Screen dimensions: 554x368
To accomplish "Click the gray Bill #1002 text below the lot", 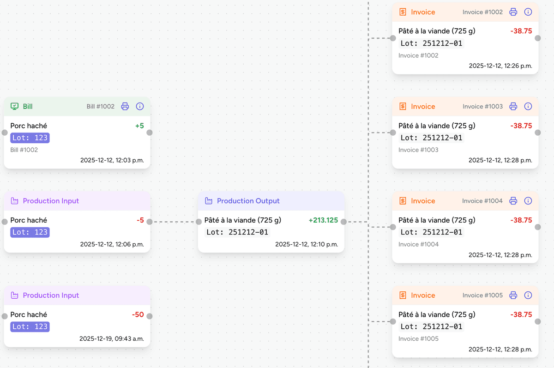I will pos(24,150).
